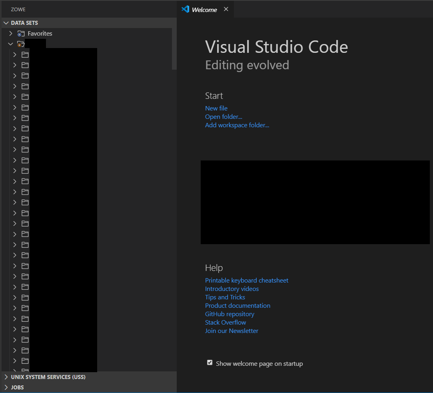
Task: Collapse the expanded session profile node chevron
Action: [10, 44]
